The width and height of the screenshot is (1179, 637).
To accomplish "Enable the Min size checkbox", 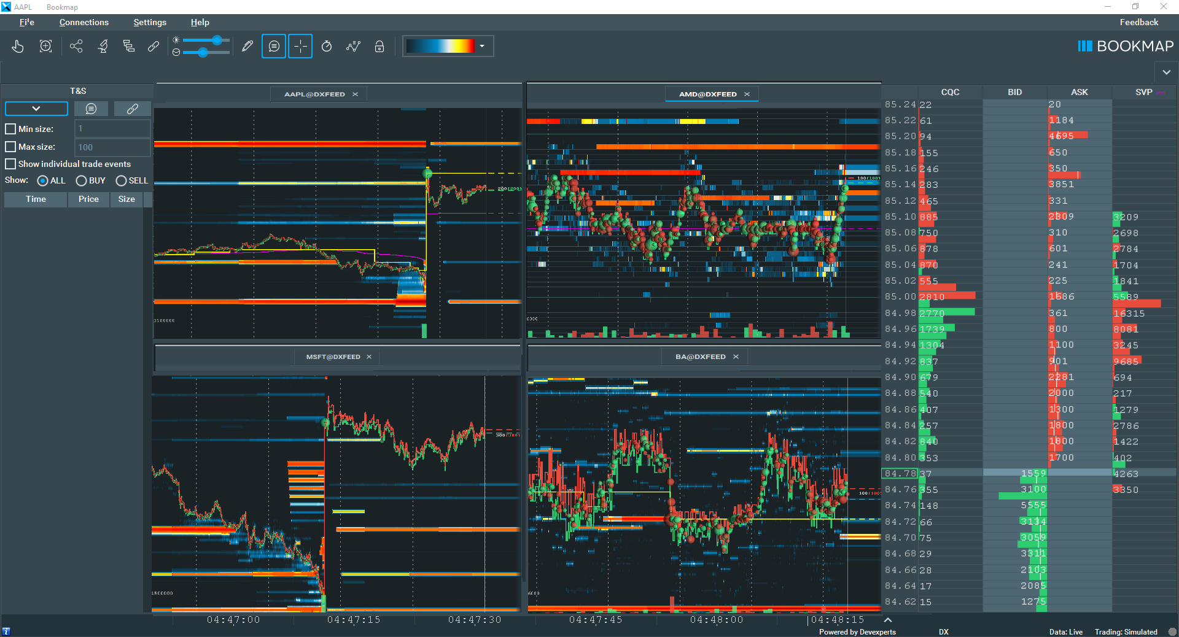I will pyautogui.click(x=10, y=129).
